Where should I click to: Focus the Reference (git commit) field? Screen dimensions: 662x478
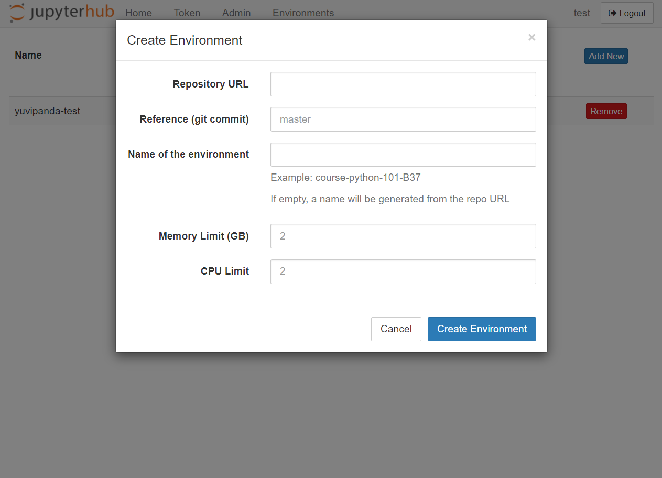click(x=403, y=119)
